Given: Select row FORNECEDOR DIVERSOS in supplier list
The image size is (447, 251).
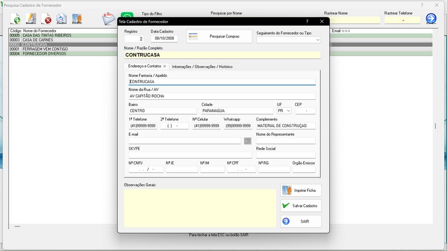Looking at the screenshot, I should (63, 54).
